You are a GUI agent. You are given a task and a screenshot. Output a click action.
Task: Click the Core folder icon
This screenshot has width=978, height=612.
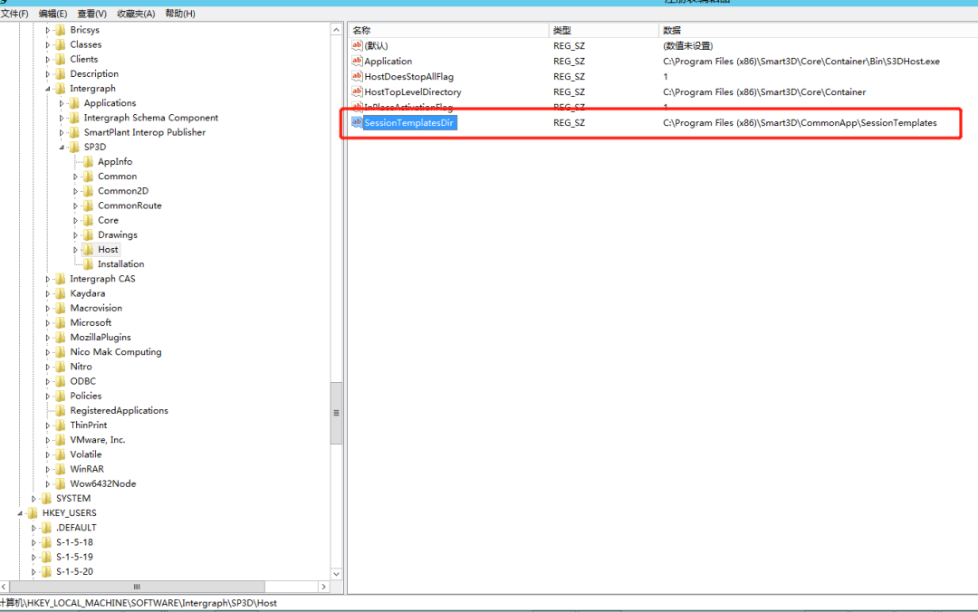(x=88, y=220)
